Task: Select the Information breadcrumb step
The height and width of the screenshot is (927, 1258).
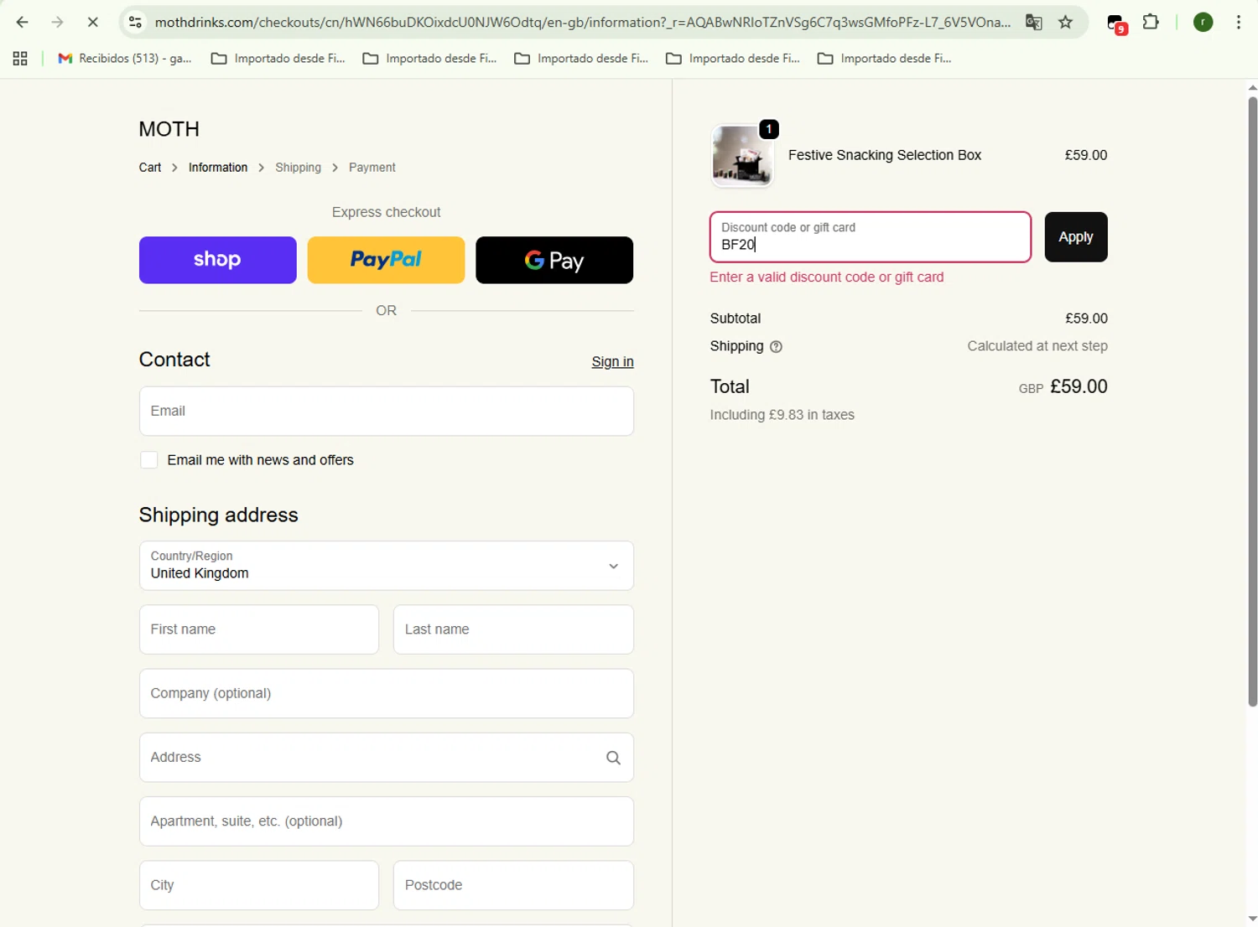Action: 218,168
